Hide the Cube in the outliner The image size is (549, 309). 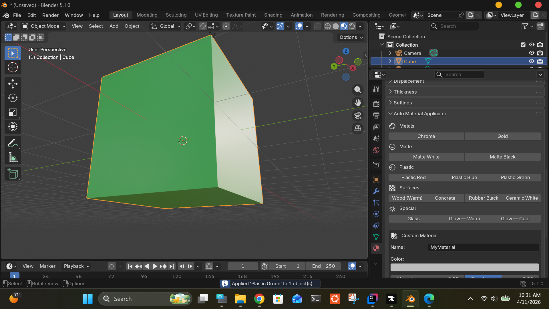coord(532,61)
